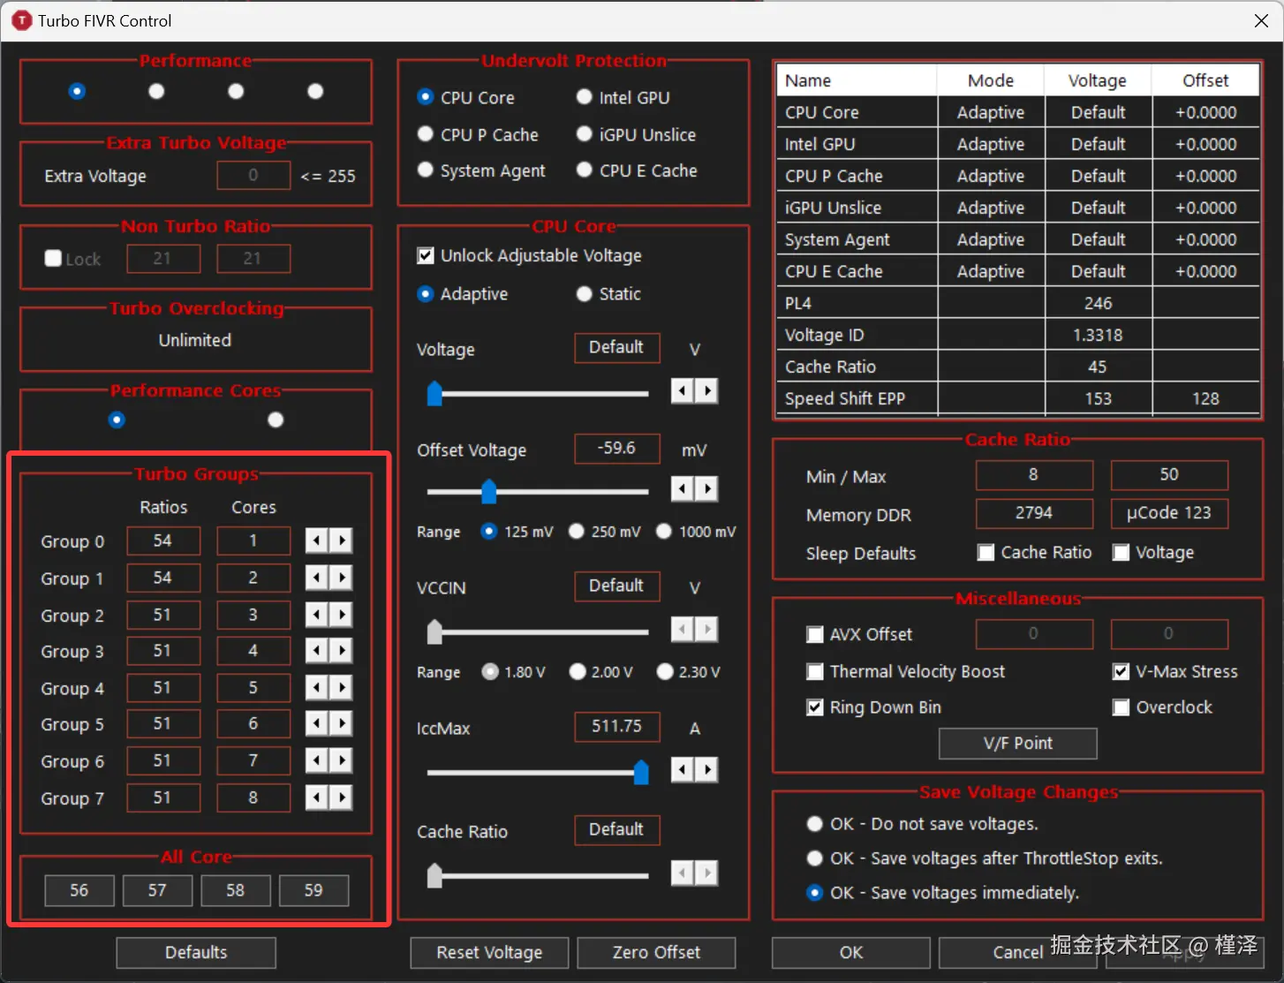
Task: Click right arrow for Group 5
Action: tap(342, 724)
